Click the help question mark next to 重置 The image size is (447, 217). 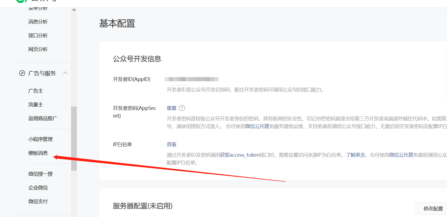[x=182, y=108]
